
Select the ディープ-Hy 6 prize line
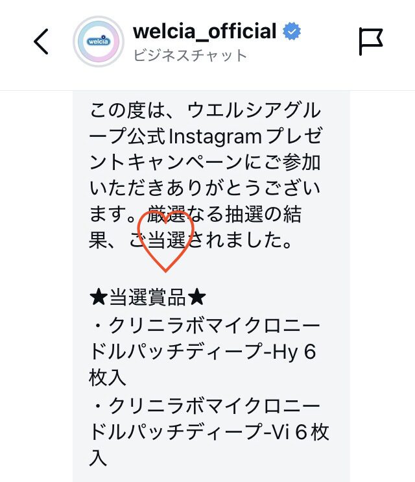(202, 352)
